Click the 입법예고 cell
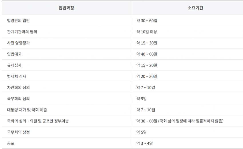Image resolution: width=243 pixels, height=149 pixels. 14,54
